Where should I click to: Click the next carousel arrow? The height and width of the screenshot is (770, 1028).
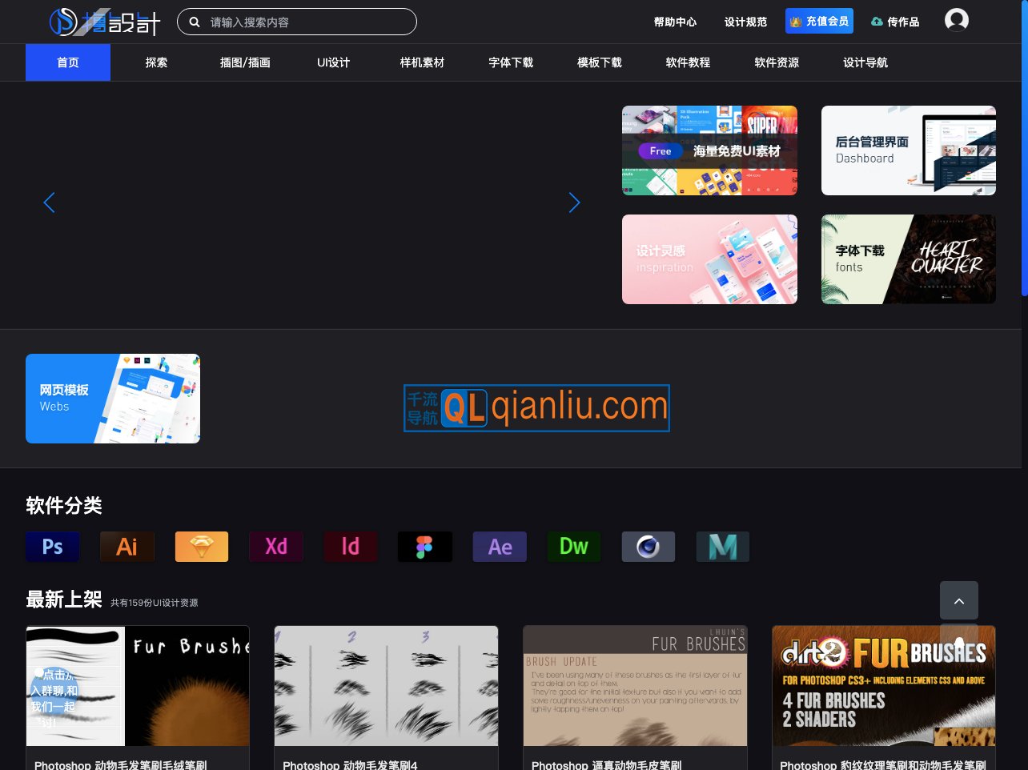point(574,203)
